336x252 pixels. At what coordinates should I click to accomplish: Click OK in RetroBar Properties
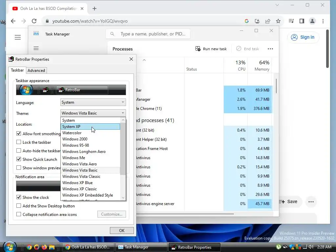(x=122, y=230)
